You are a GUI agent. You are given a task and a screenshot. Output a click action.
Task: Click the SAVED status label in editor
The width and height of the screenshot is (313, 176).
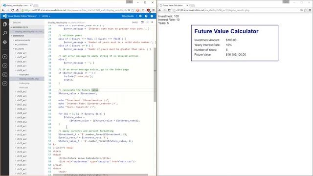coord(135,22)
